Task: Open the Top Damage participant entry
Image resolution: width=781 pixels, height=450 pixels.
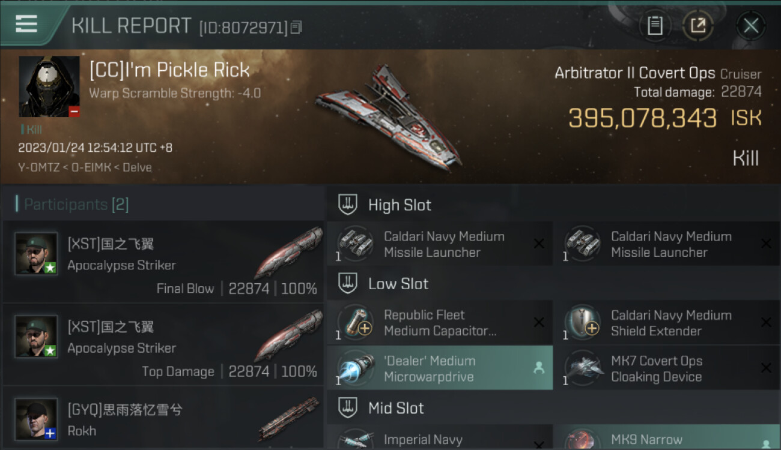Action: click(163, 345)
